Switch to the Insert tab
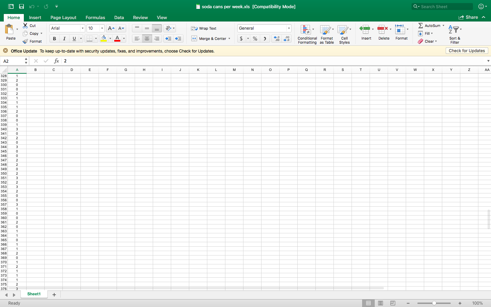The height and width of the screenshot is (307, 491). pos(35,17)
